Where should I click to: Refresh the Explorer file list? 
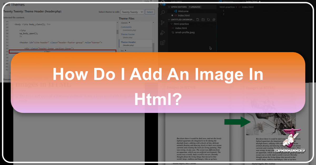(209, 20)
